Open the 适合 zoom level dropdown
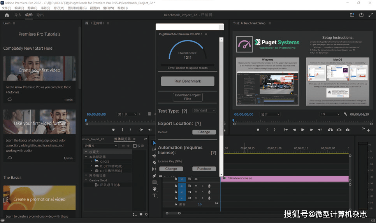This screenshot has height=223, width=376. (x=270, y=114)
